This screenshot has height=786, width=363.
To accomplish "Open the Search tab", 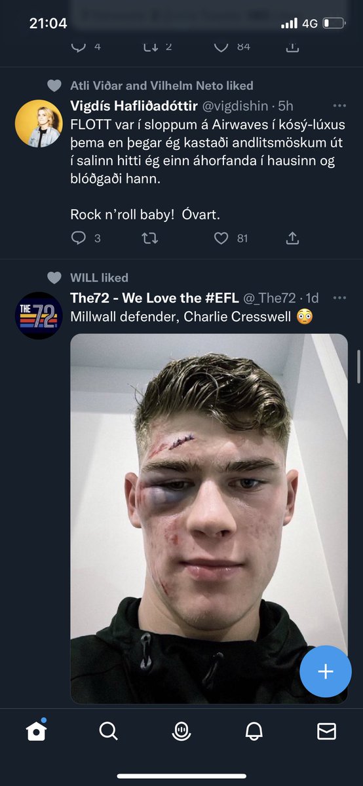I will [109, 731].
